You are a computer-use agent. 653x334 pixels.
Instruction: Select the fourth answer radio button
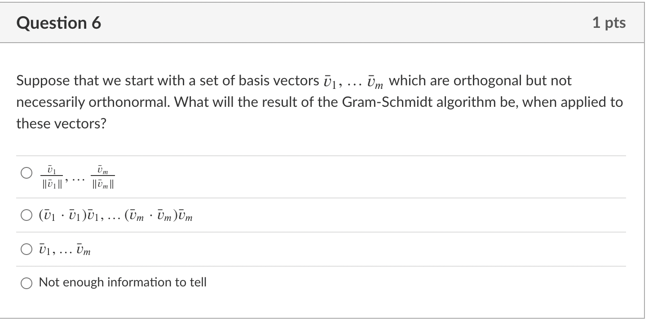tap(26, 283)
